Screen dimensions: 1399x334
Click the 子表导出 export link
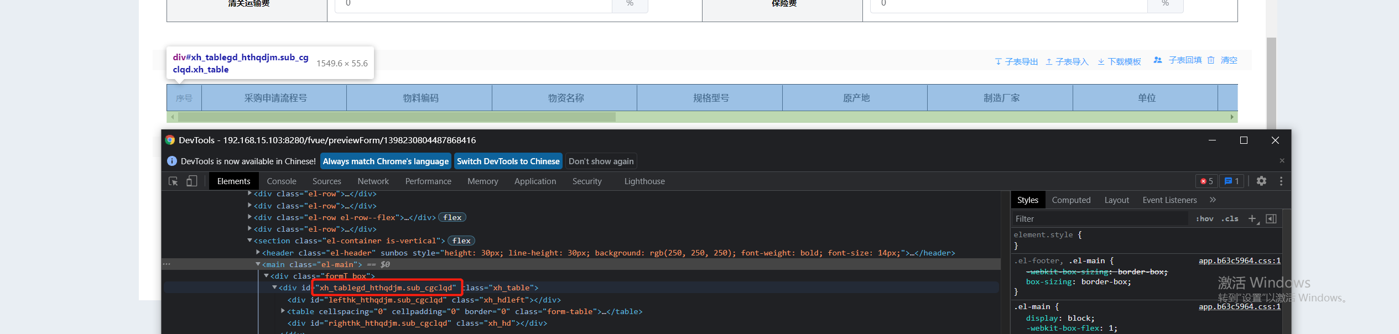(x=1016, y=61)
